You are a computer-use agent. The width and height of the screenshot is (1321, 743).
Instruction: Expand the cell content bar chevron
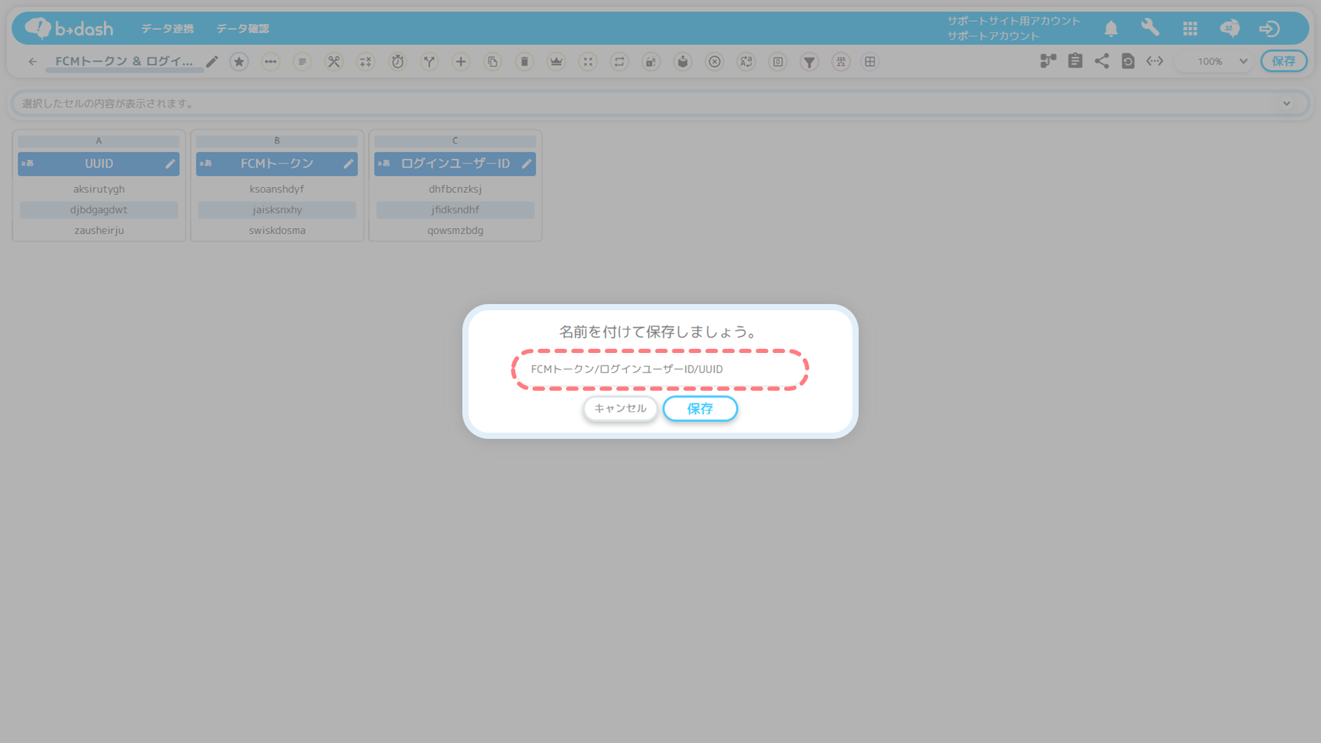click(1287, 103)
